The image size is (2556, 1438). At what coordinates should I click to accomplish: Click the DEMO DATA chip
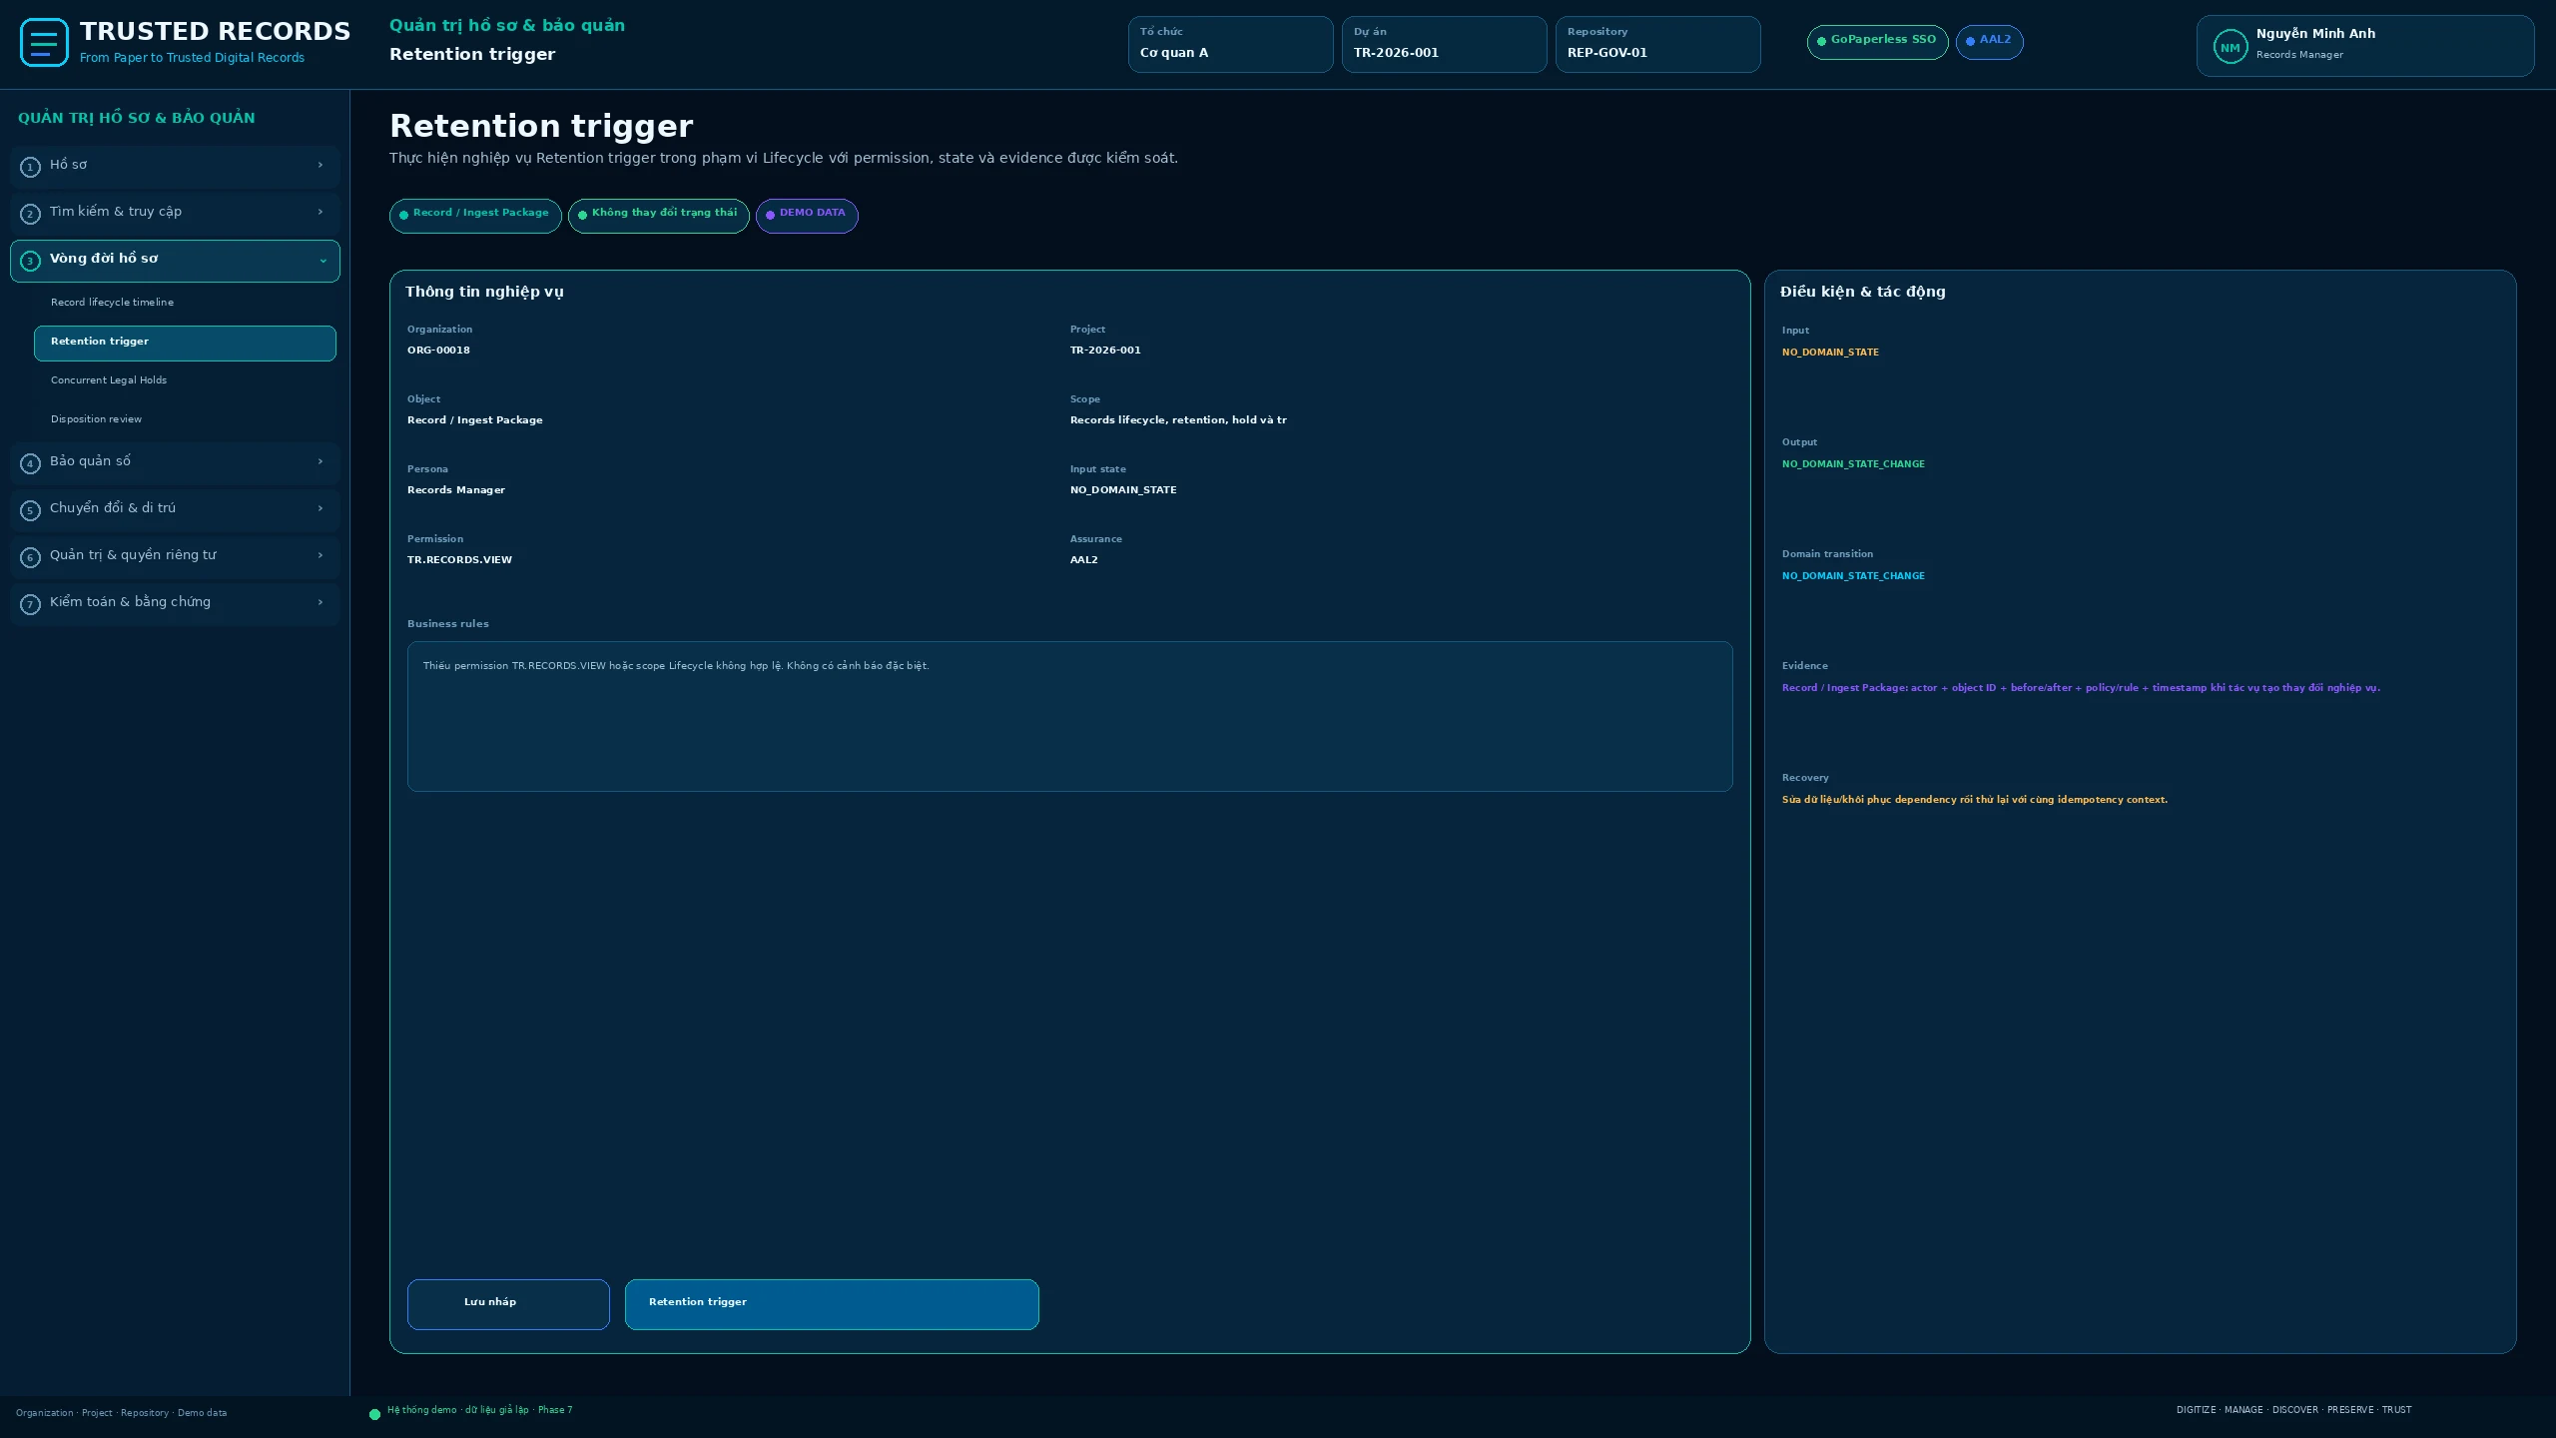pos(807,216)
